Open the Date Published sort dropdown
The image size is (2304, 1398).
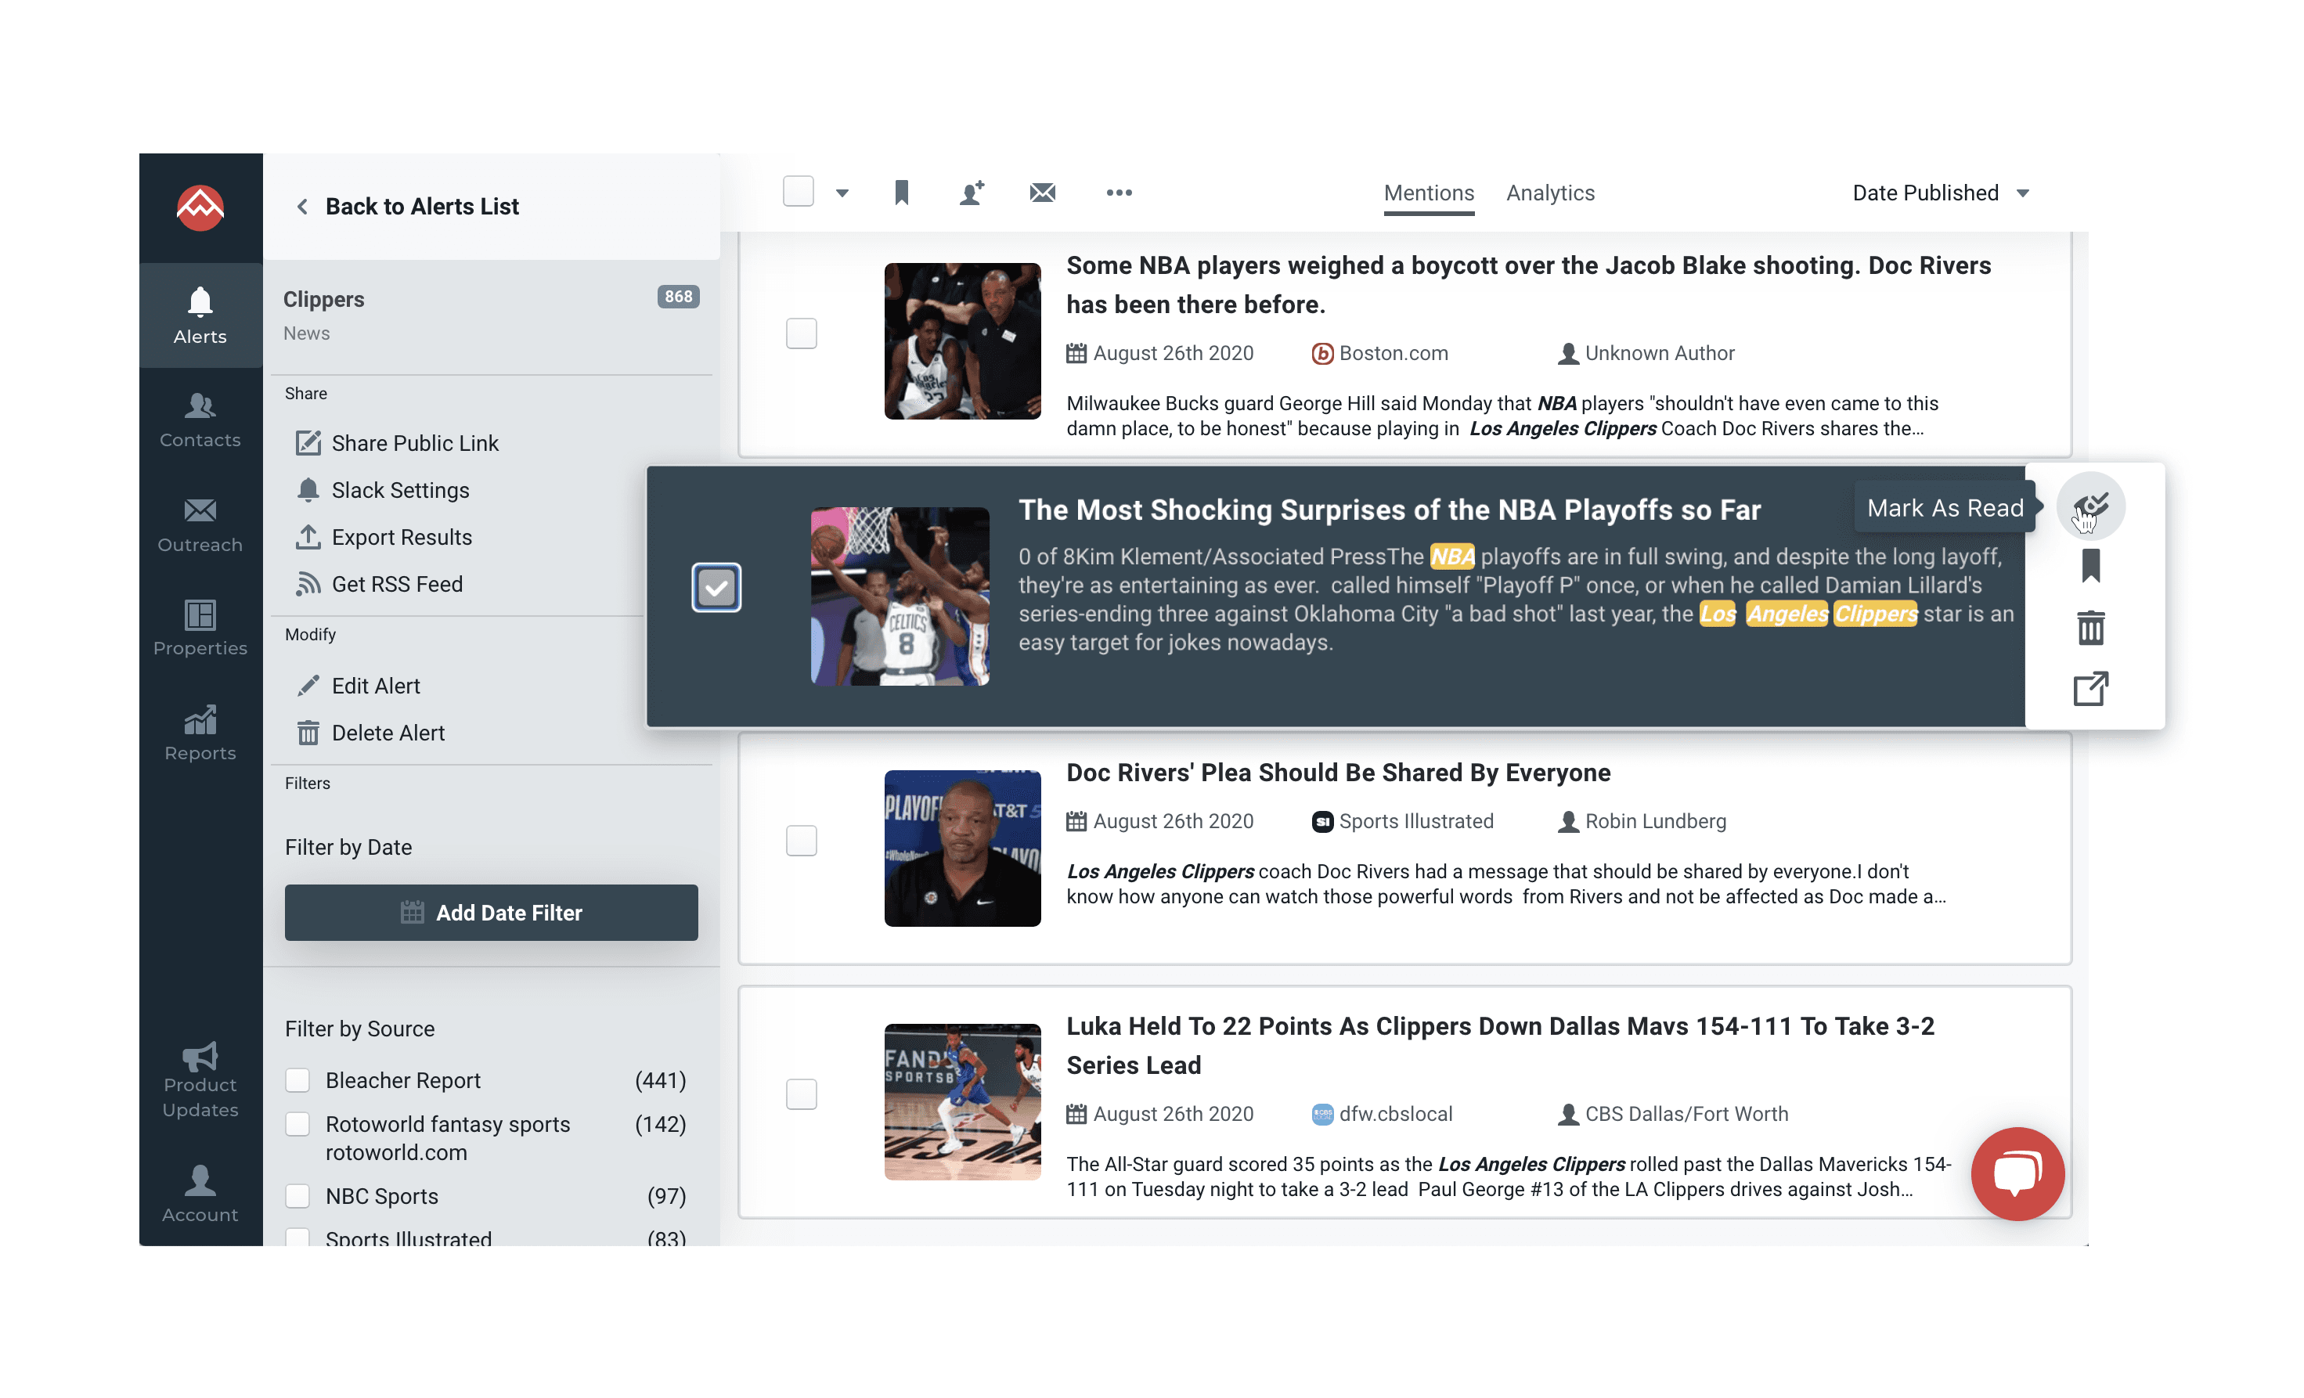1940,193
